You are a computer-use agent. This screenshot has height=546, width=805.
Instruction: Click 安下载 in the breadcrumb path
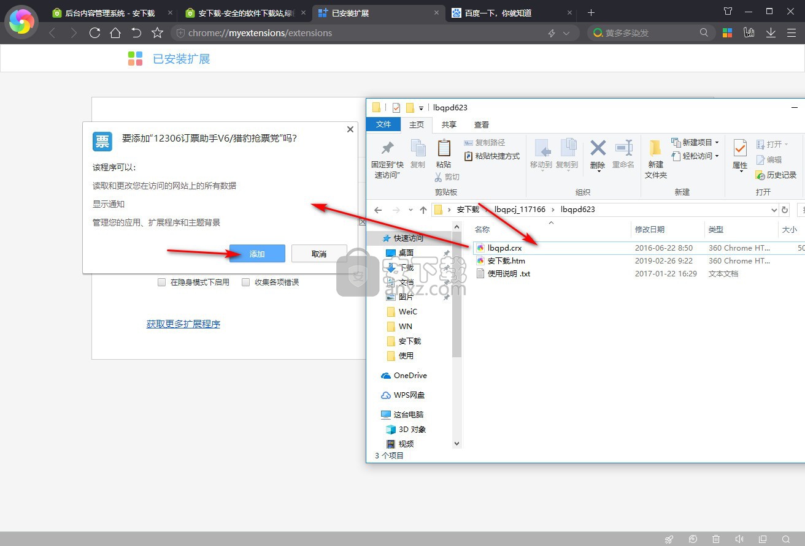468,210
